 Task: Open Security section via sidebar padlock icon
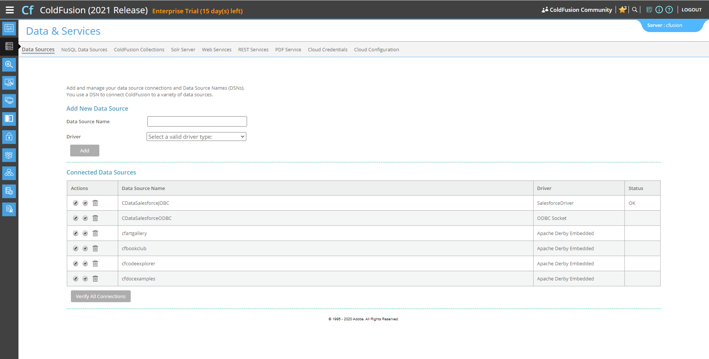point(9,137)
